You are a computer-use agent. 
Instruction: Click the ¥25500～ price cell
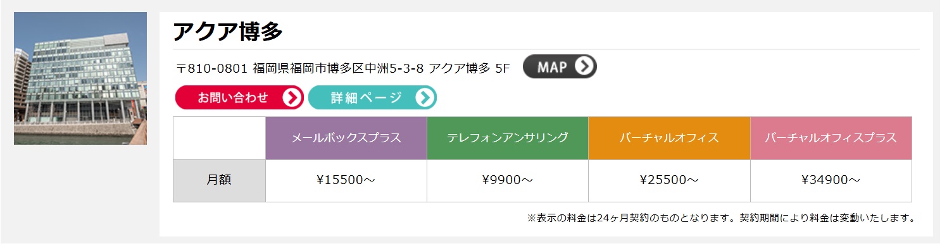coord(669,181)
